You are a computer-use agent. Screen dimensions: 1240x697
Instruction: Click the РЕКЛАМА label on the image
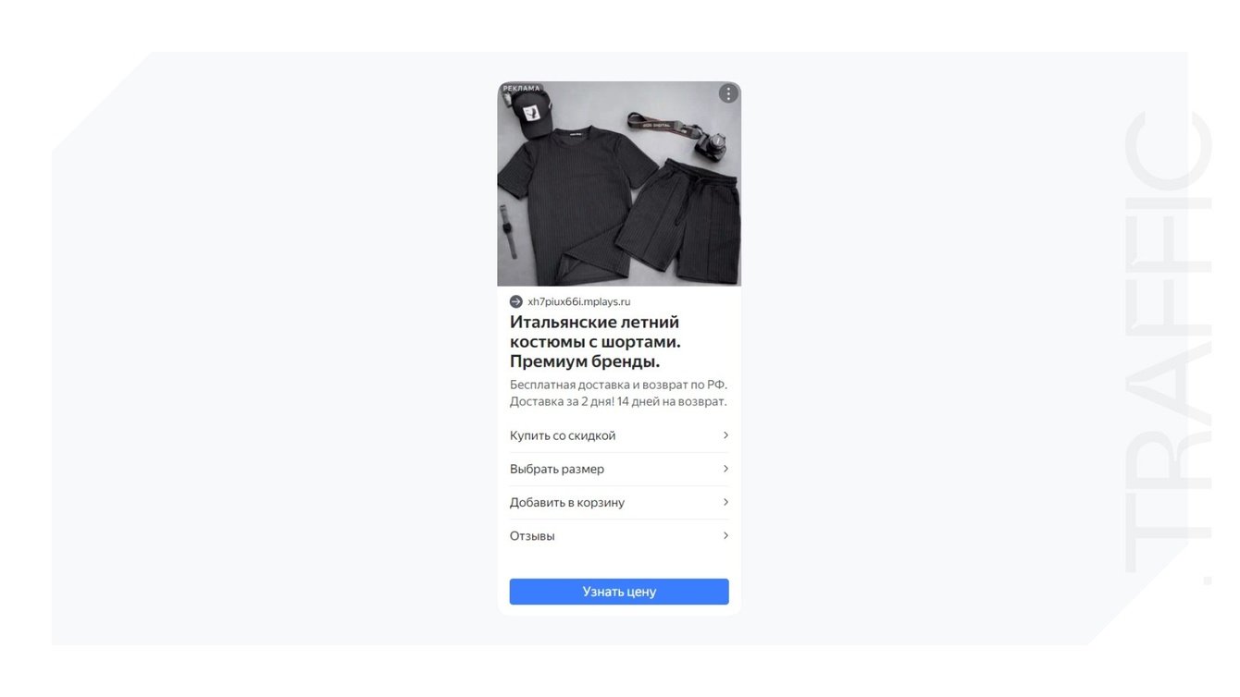click(x=521, y=88)
